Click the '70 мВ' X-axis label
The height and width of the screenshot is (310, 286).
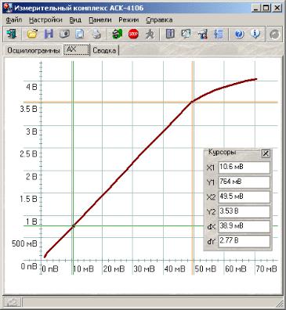[266, 269]
